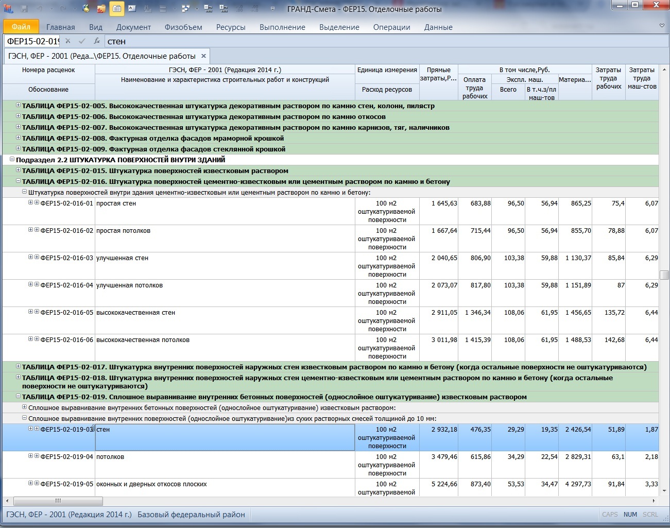Click the cancel X icon in formula bar
This screenshot has width=670, height=528.
68,41
